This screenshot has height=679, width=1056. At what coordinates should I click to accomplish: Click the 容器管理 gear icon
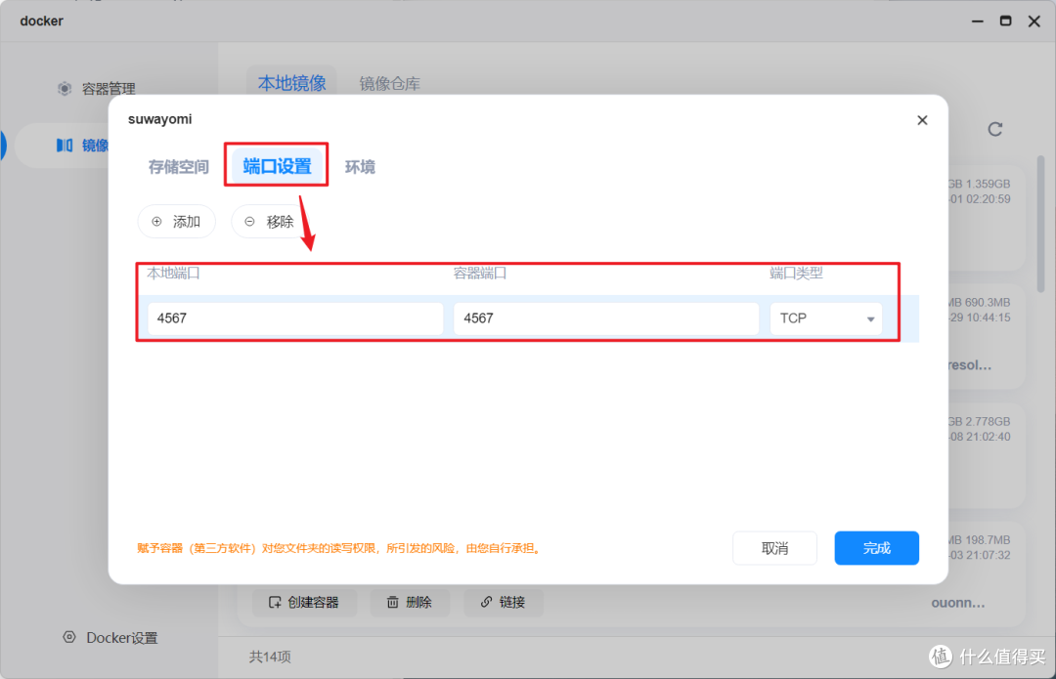click(65, 89)
